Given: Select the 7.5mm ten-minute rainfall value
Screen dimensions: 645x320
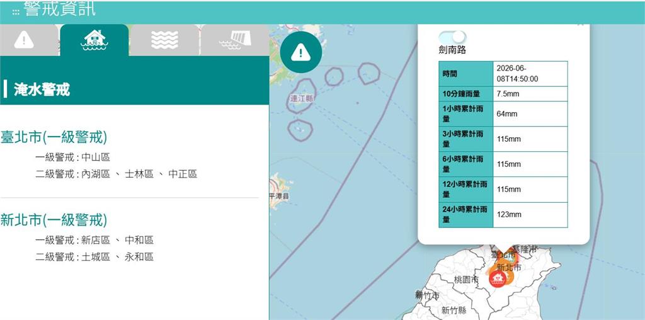Looking at the screenshot, I should pyautogui.click(x=530, y=94).
